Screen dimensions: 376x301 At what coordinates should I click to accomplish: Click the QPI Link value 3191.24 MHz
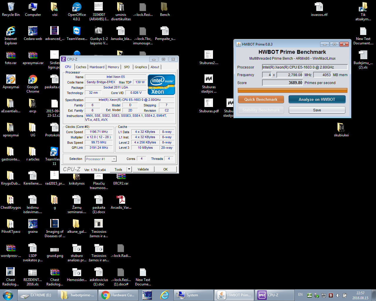(99, 148)
